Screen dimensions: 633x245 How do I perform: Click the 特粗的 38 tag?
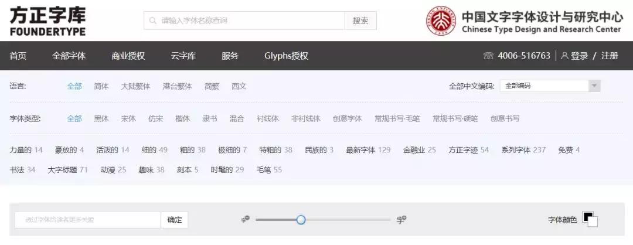275,150
